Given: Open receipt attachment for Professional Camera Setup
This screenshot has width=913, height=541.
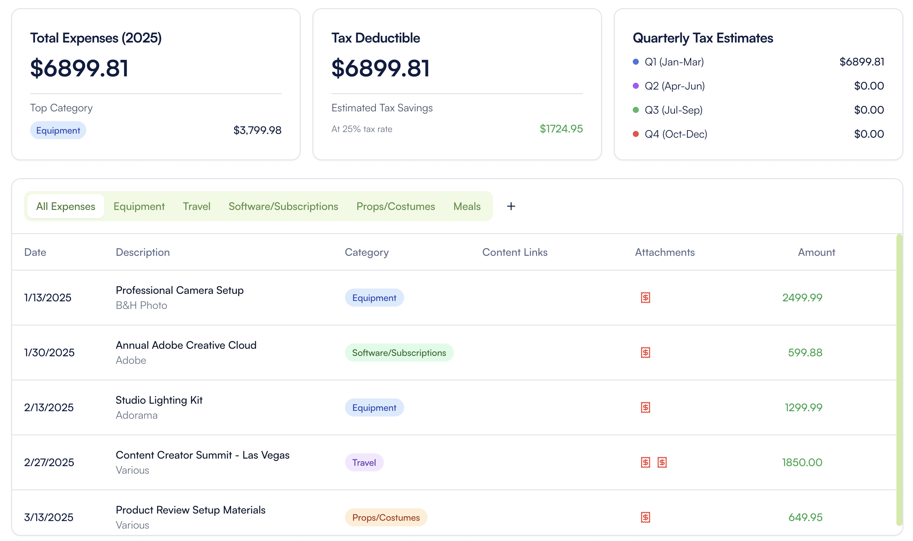Looking at the screenshot, I should click(646, 298).
